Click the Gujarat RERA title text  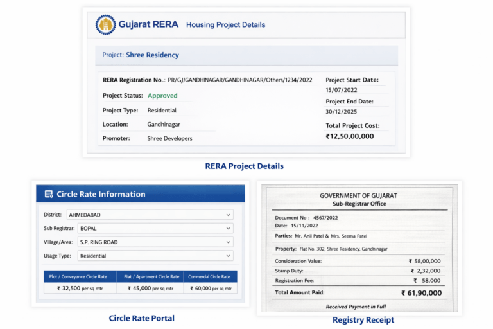148,24
